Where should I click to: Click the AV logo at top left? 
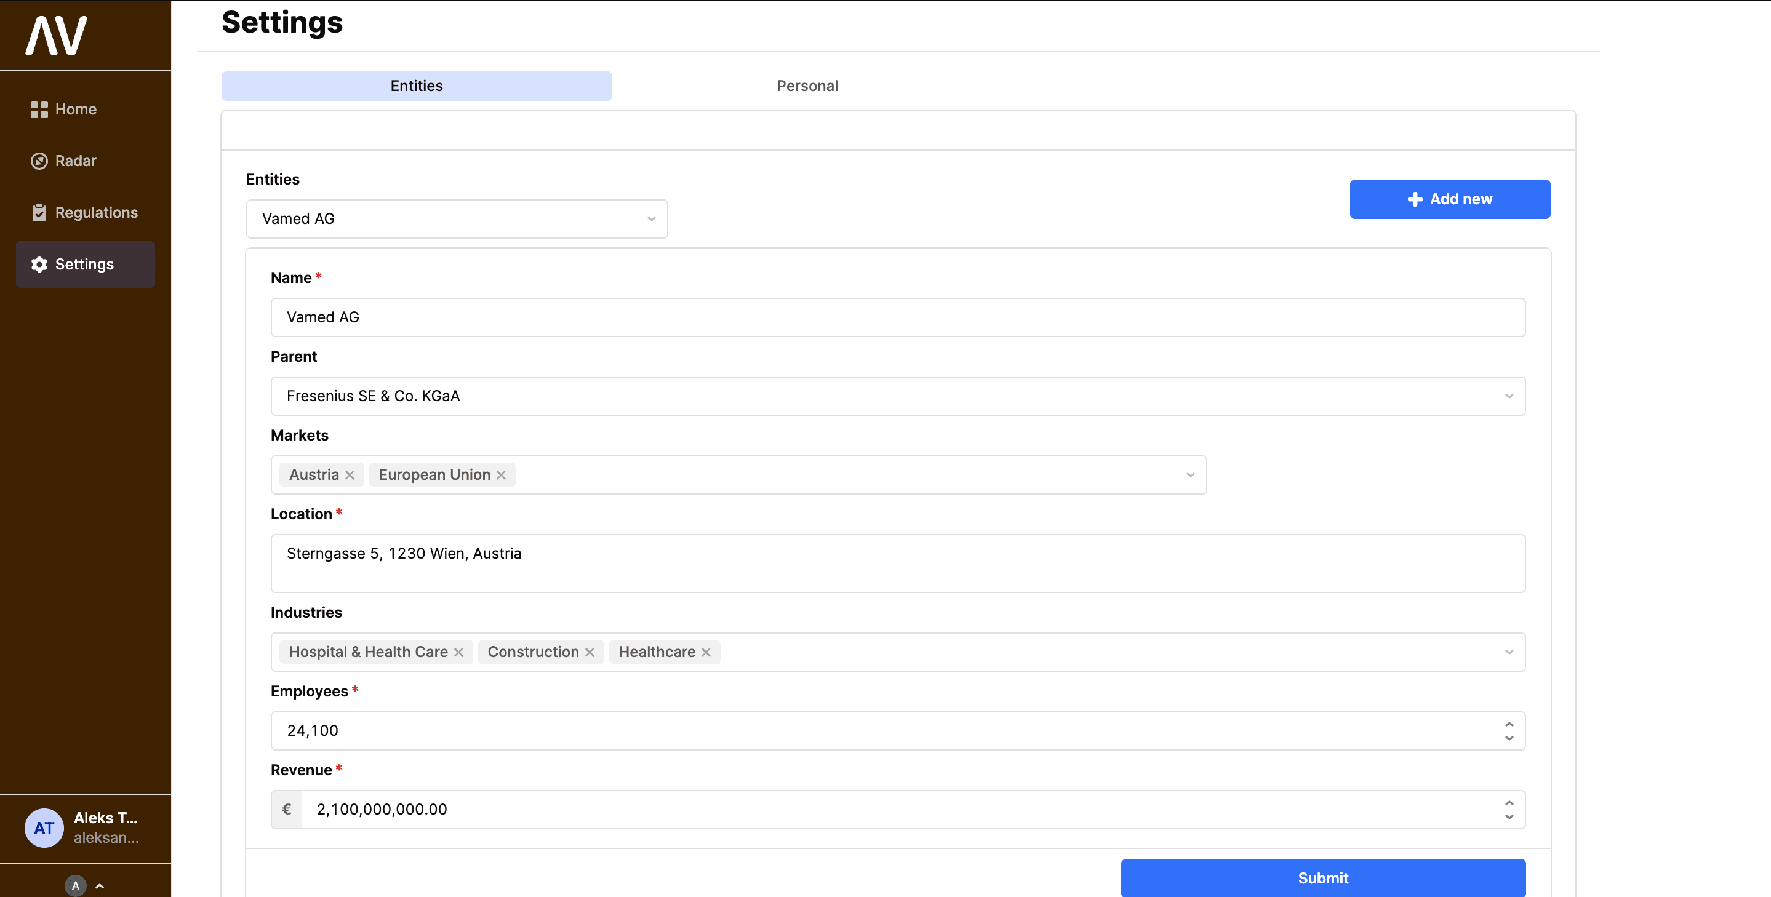55,35
